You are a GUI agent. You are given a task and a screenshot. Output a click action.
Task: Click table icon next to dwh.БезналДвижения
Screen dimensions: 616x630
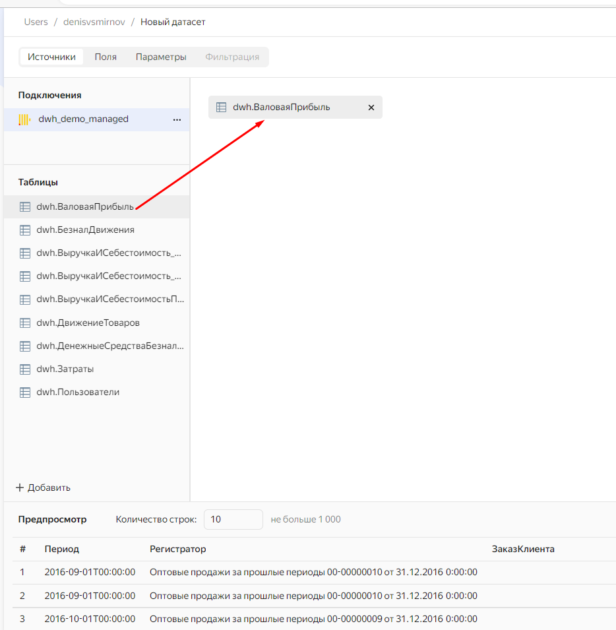tap(25, 230)
